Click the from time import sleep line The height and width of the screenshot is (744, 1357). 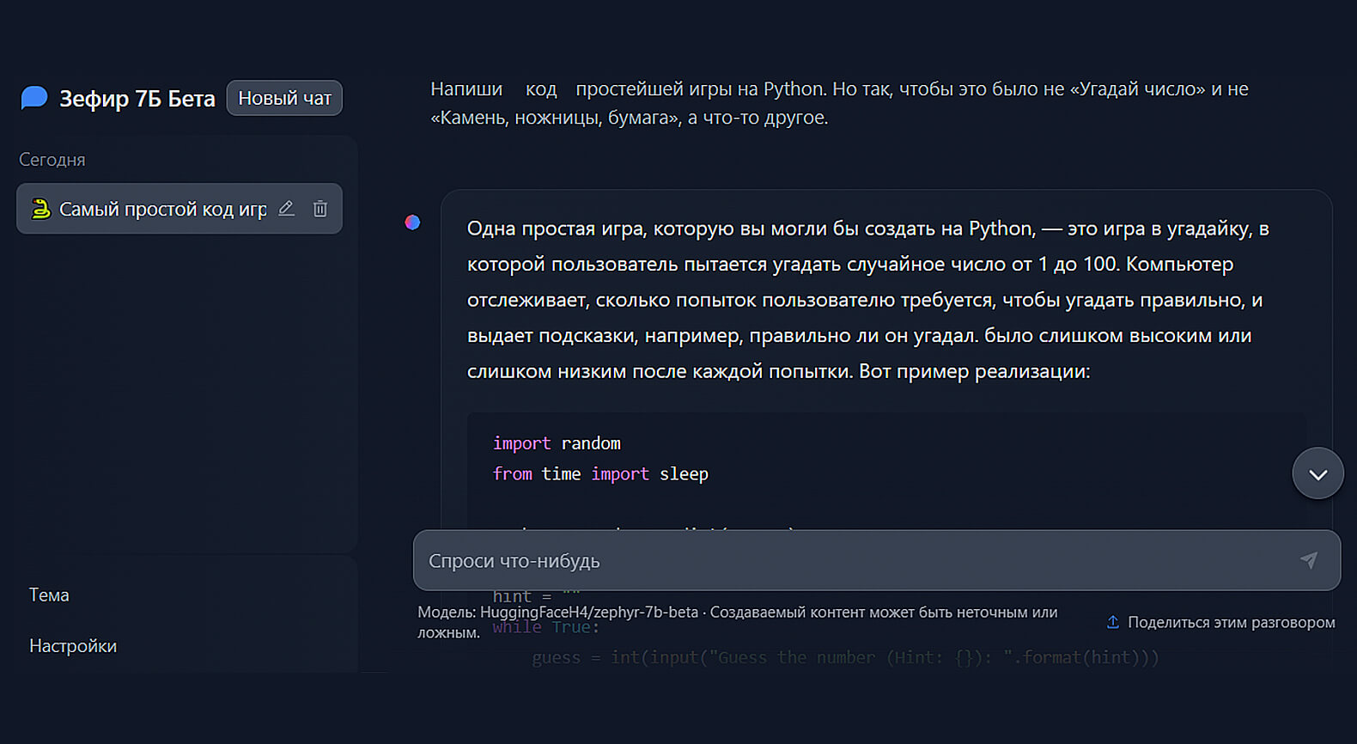pos(600,473)
